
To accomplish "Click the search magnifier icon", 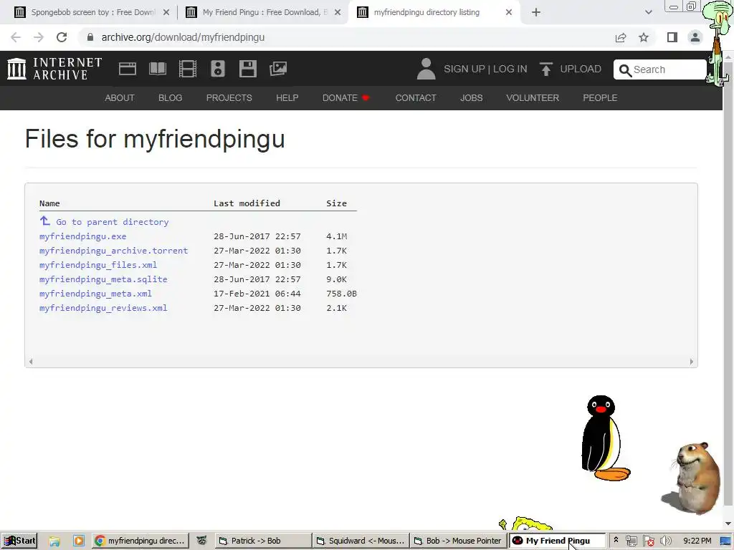I will [x=625, y=70].
